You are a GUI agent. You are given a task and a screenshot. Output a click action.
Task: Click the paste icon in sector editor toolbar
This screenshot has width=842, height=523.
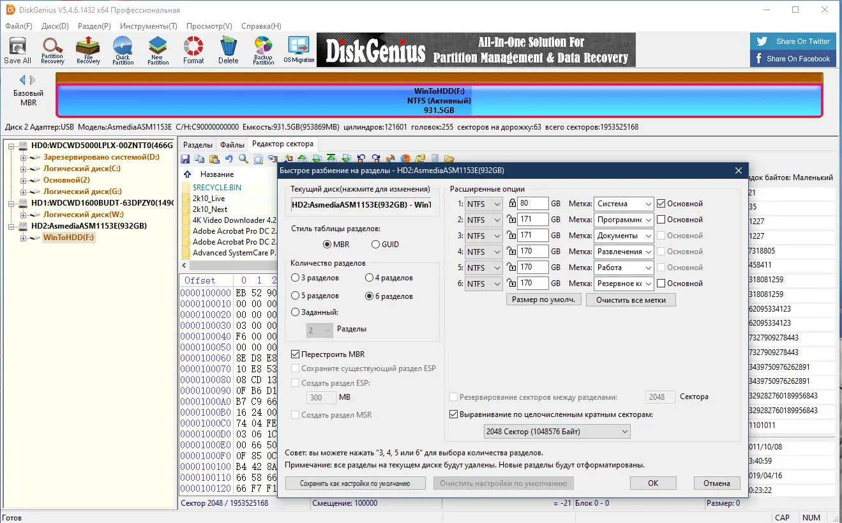[x=214, y=159]
